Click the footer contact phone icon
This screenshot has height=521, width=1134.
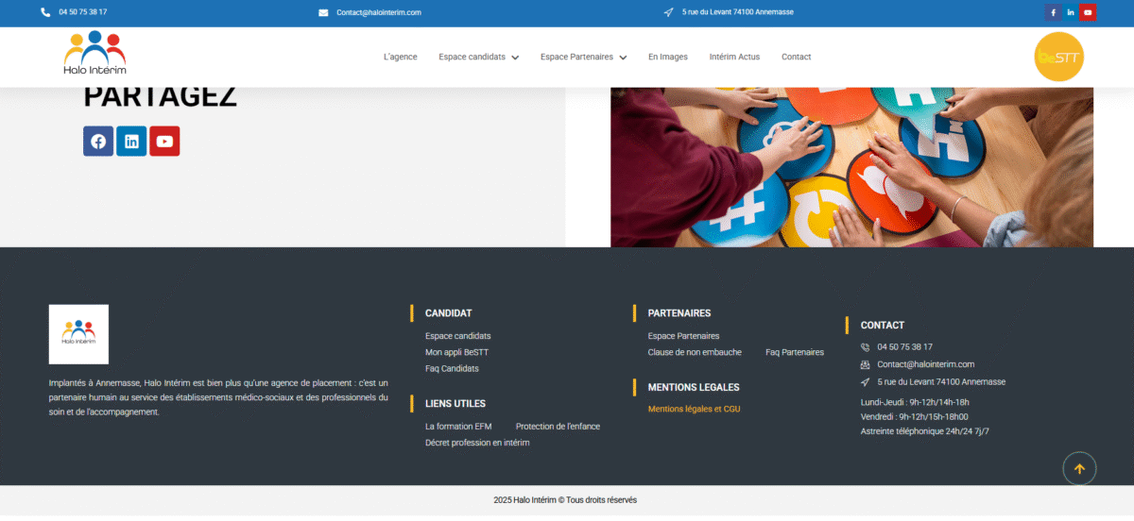click(x=865, y=347)
